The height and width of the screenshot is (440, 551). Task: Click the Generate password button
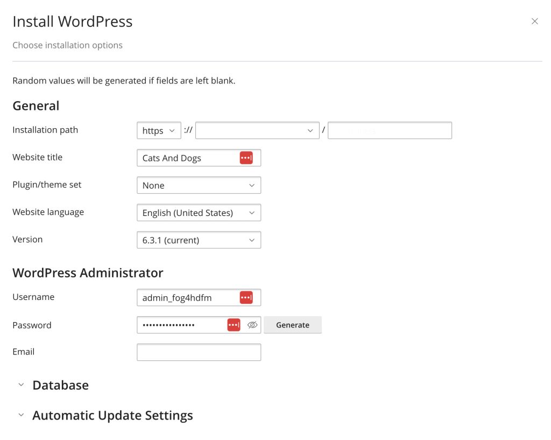tap(293, 325)
